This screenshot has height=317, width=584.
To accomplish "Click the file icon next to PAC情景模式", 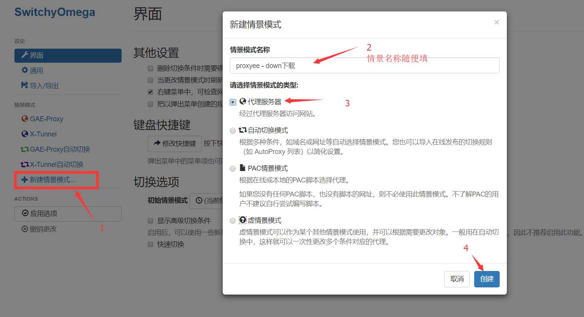I will (242, 168).
